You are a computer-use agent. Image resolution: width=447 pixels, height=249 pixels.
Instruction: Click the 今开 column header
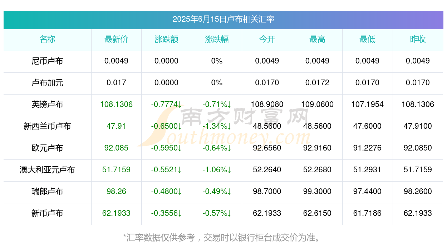(x=267, y=39)
